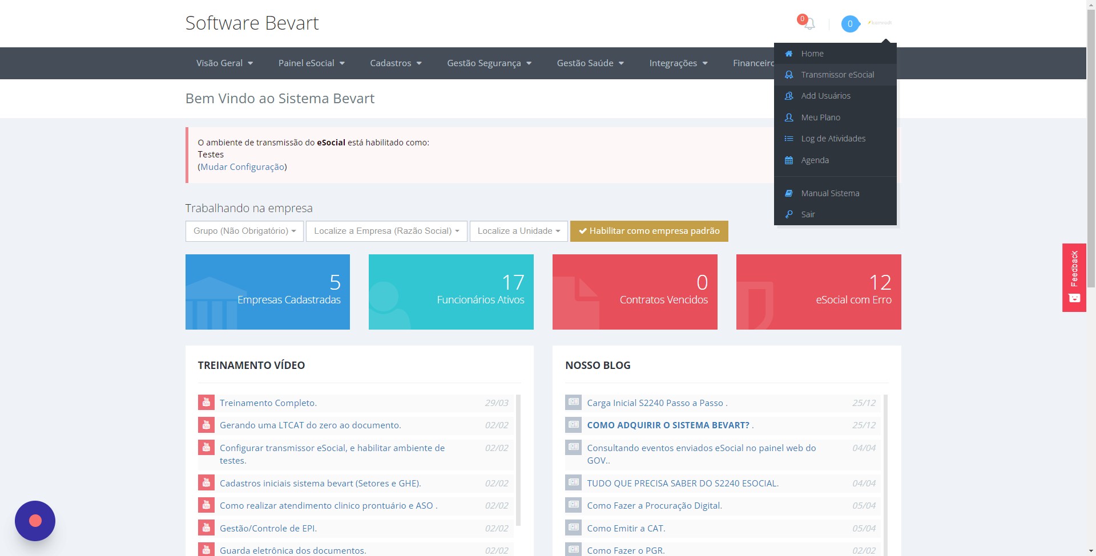Expand the Gestão Segurança menu
The image size is (1096, 556).
coord(489,63)
